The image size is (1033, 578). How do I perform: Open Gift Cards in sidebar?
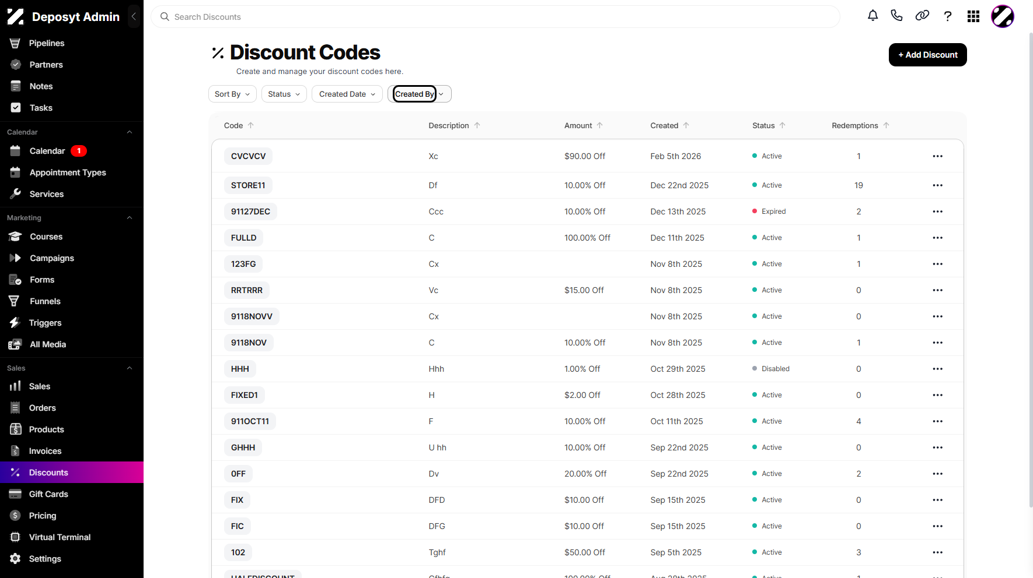[x=72, y=494]
